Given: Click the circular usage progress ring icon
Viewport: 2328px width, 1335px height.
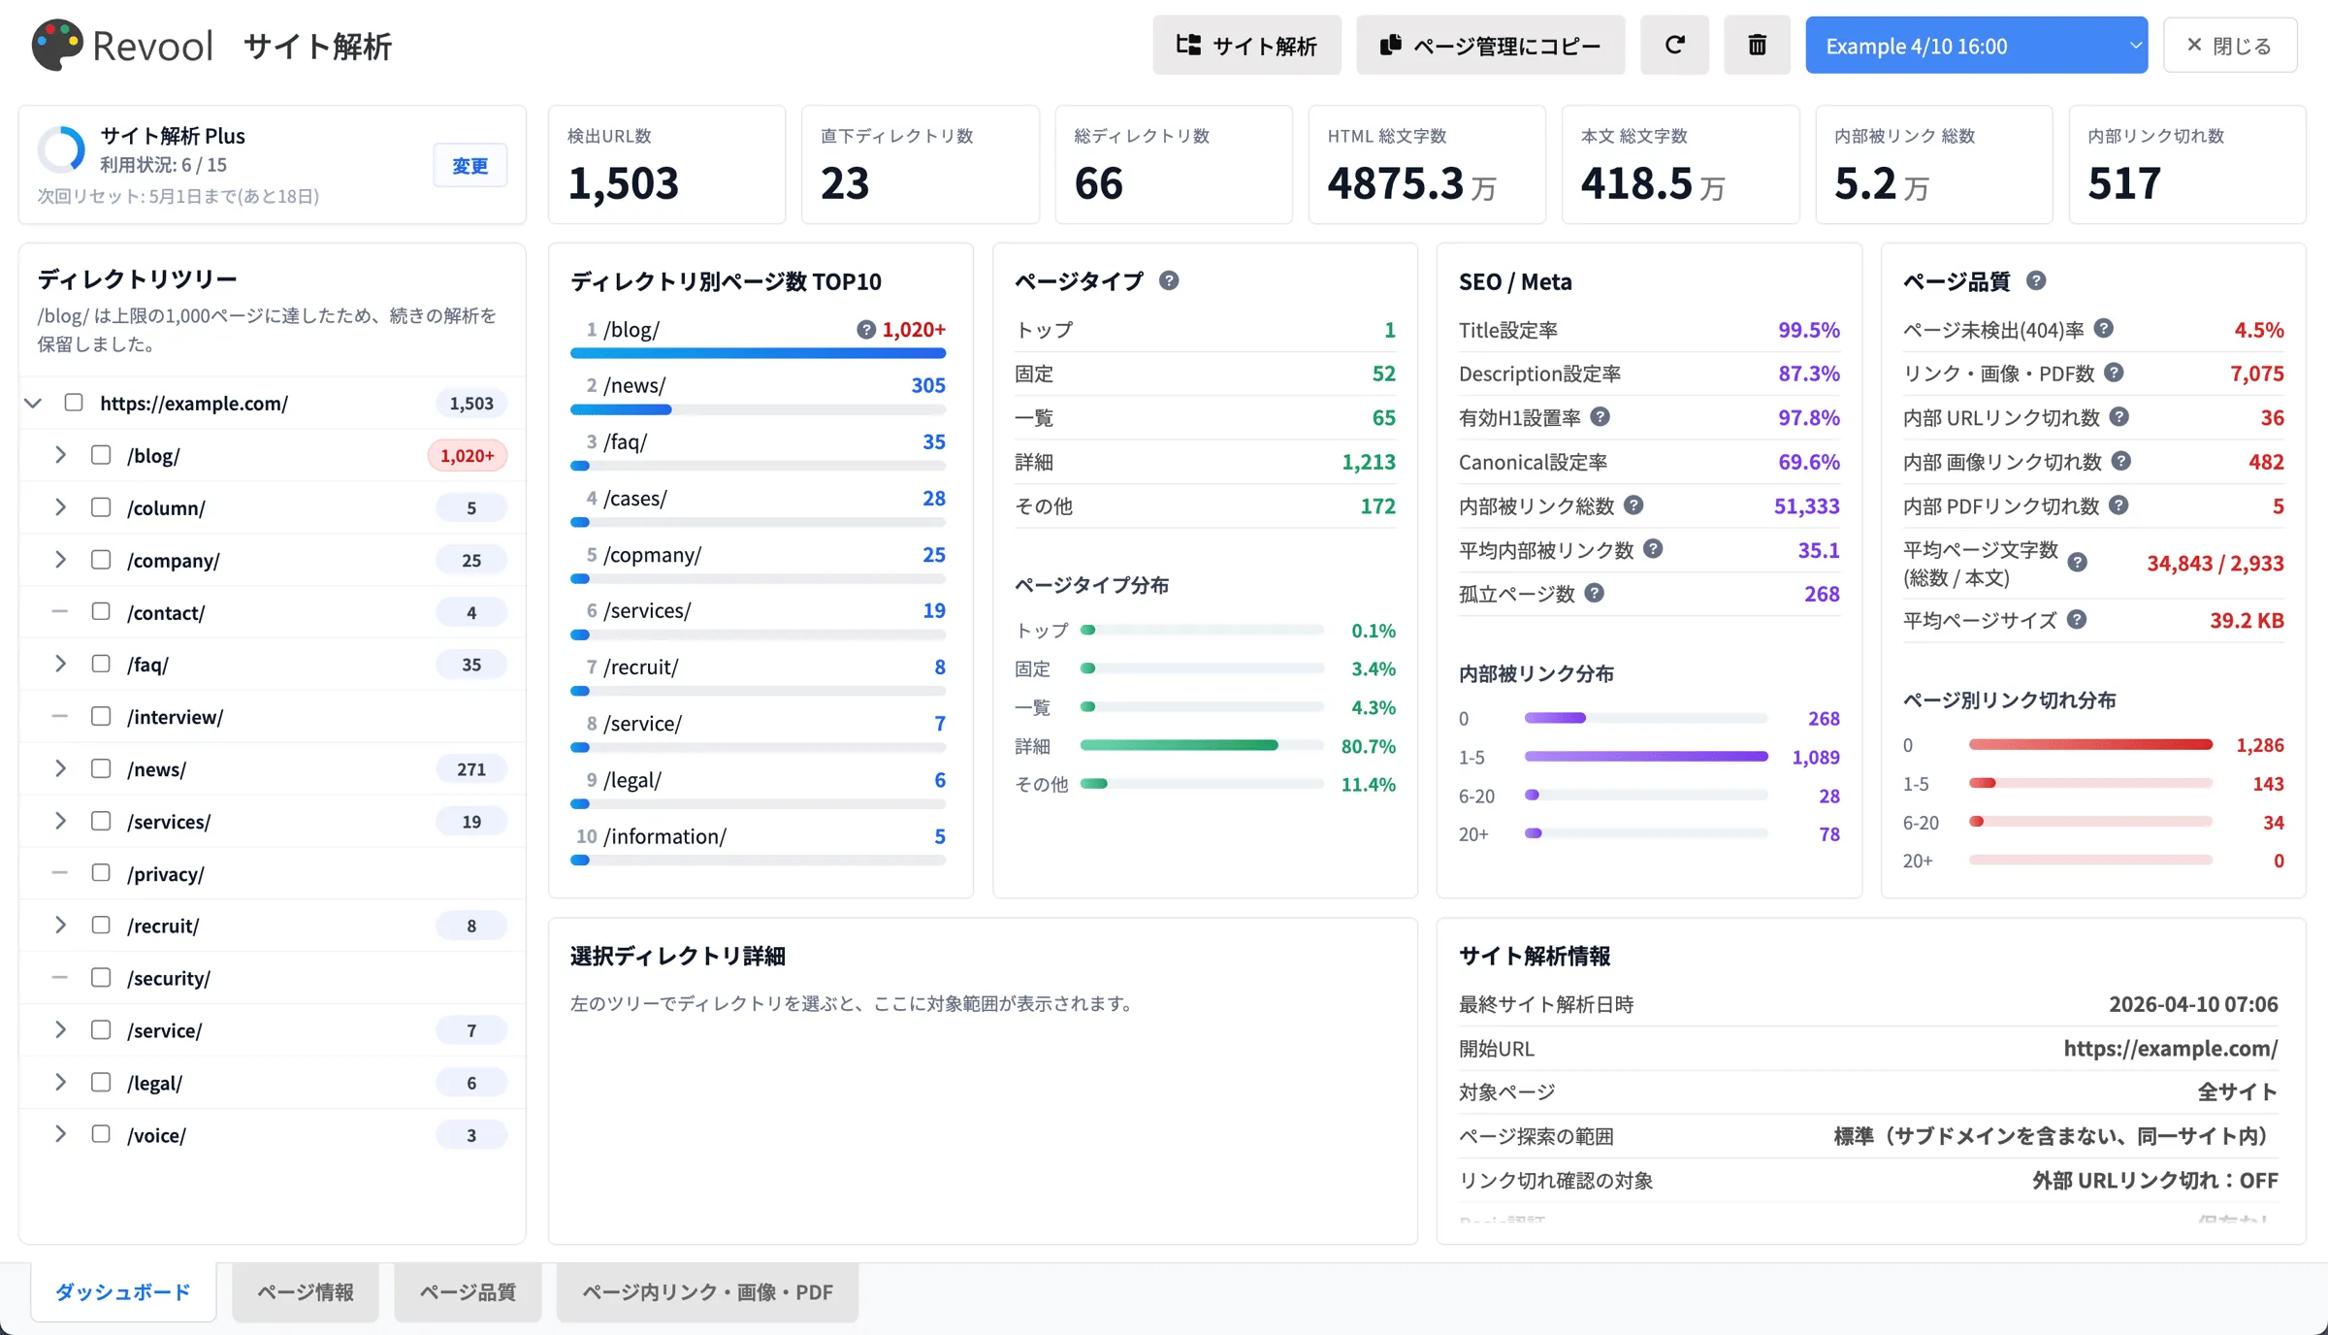Looking at the screenshot, I should pyautogui.click(x=62, y=150).
